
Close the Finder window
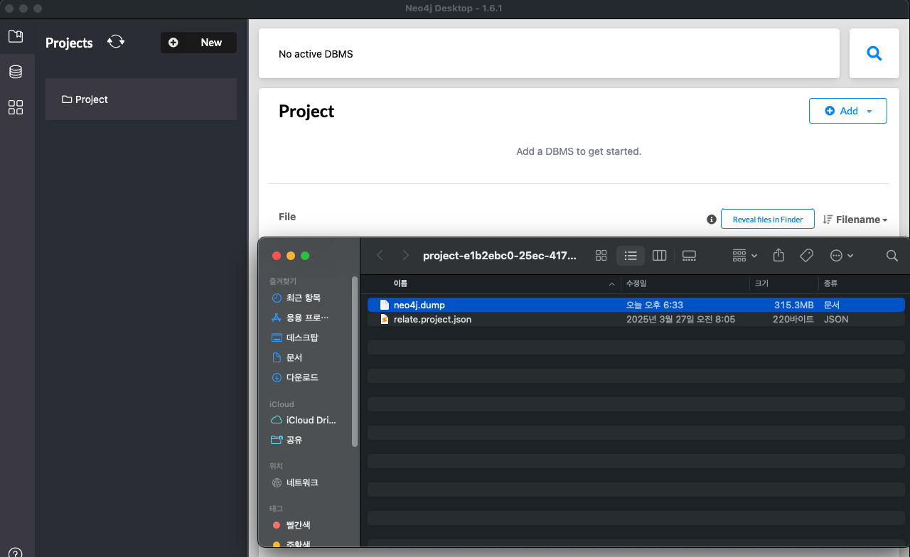(275, 256)
